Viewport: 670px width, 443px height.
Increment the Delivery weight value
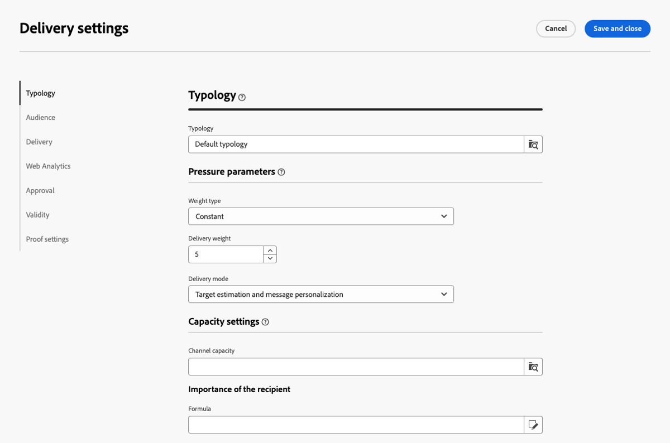[x=270, y=250]
